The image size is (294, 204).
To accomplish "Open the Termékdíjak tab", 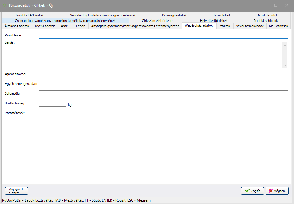I will tap(222, 15).
